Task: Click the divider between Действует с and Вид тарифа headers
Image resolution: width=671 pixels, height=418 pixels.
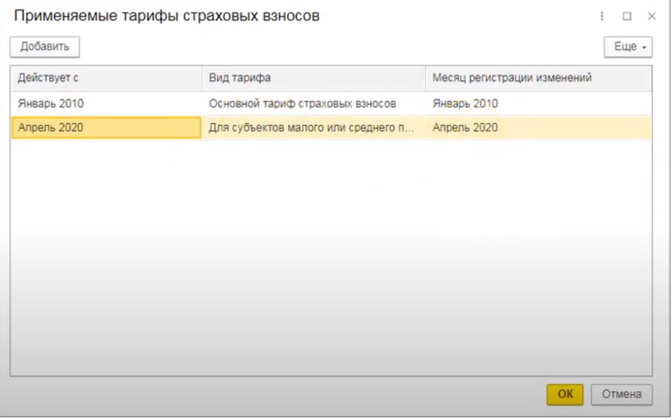Action: pyautogui.click(x=202, y=78)
